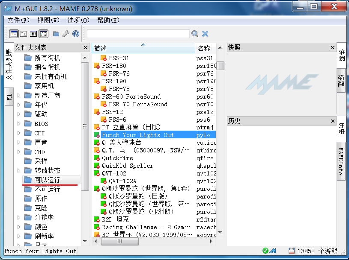Screen dimensions: 349x260
Task: Expand the 年代 folder node
Action: click(19, 105)
